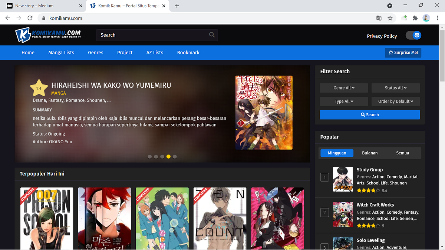Click the blue Search filter button
Viewport: 445px width, 250px height.
[x=370, y=115]
